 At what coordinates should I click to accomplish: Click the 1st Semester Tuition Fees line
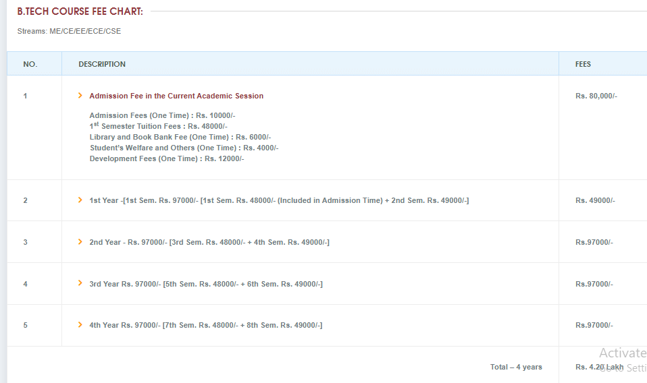pos(159,126)
